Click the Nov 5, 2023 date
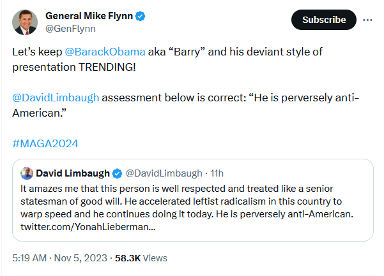Viewport: 384px width, 276px height. [x=81, y=258]
